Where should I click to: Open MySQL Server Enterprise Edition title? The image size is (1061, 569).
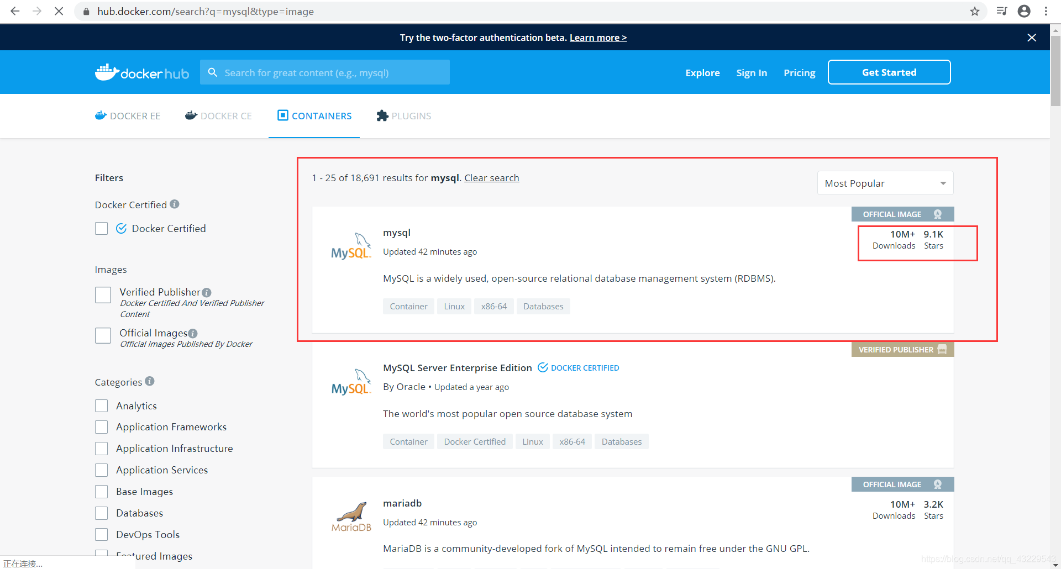pos(458,368)
